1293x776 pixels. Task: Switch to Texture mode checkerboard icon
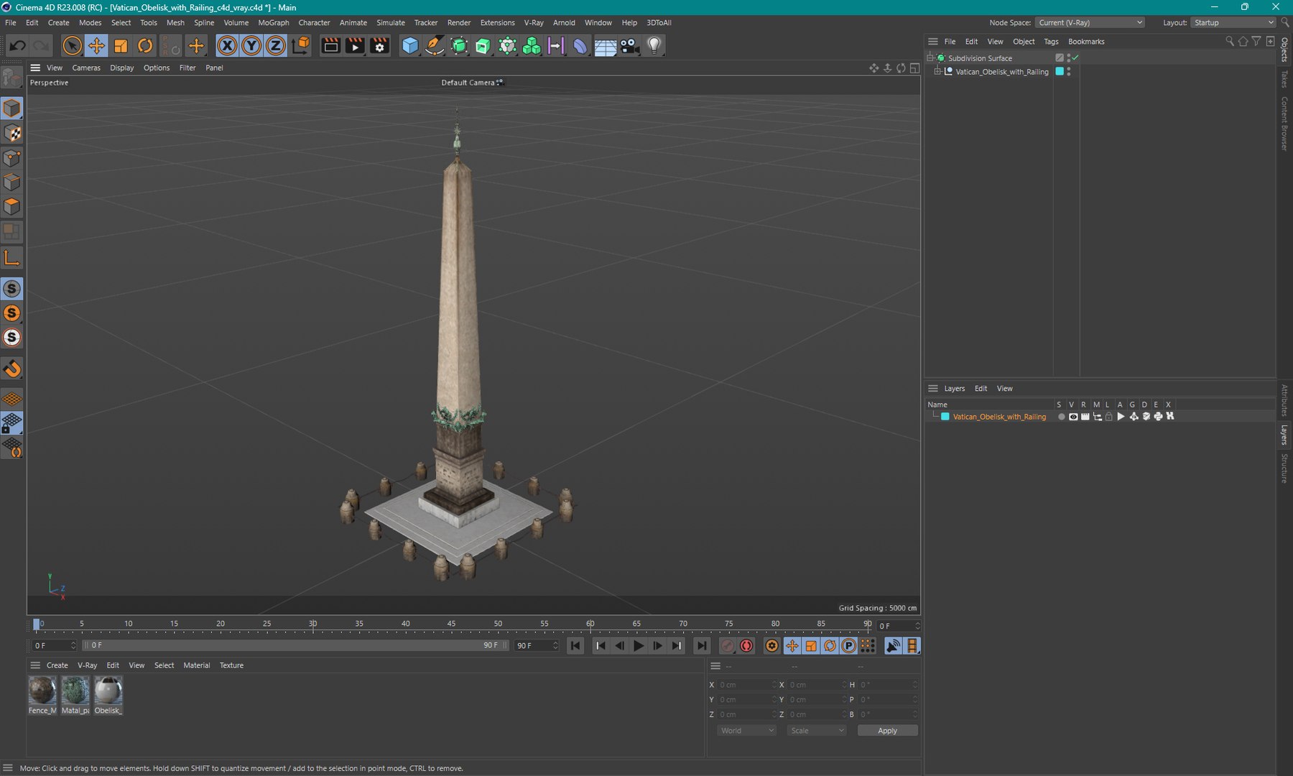(x=12, y=133)
